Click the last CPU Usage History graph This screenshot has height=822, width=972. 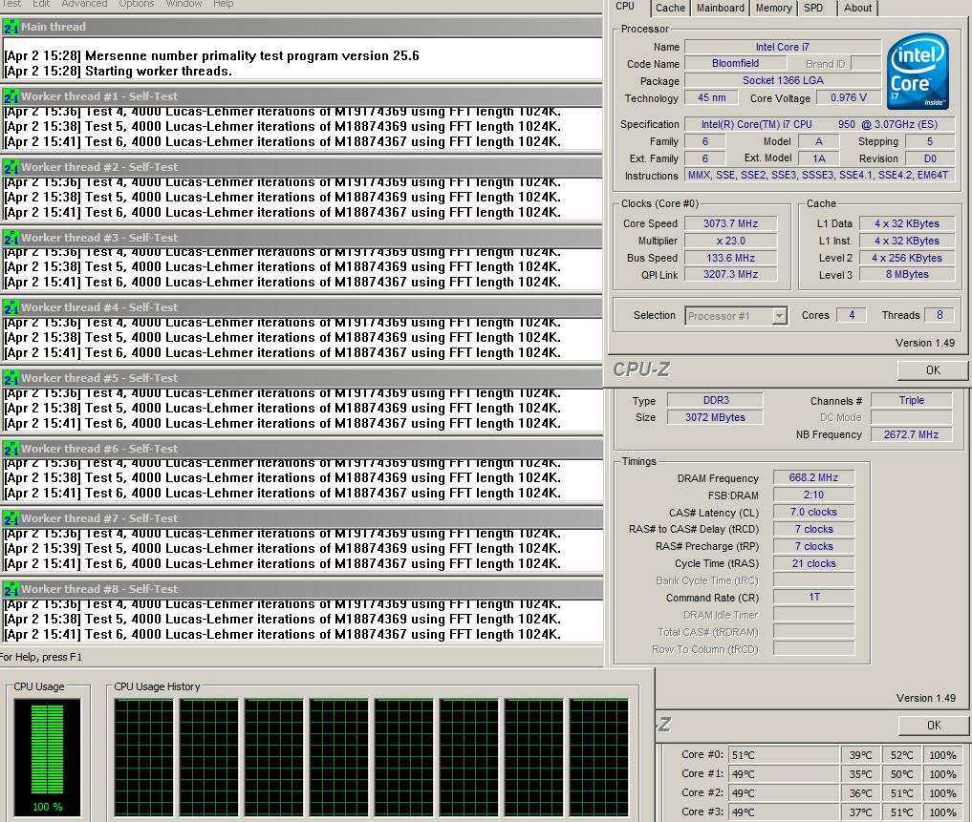click(x=599, y=757)
